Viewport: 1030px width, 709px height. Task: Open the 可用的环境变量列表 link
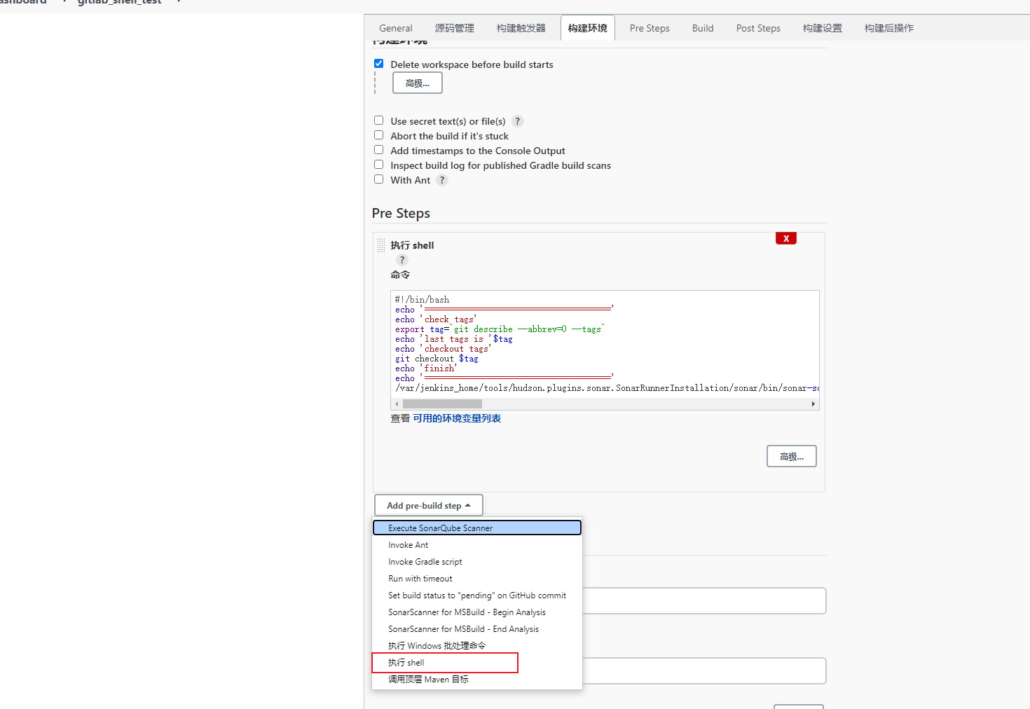pos(457,418)
